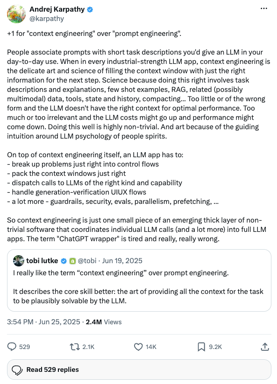
Task: Click the blue verified badge next to Andrej Karpathy
Action: point(90,9)
